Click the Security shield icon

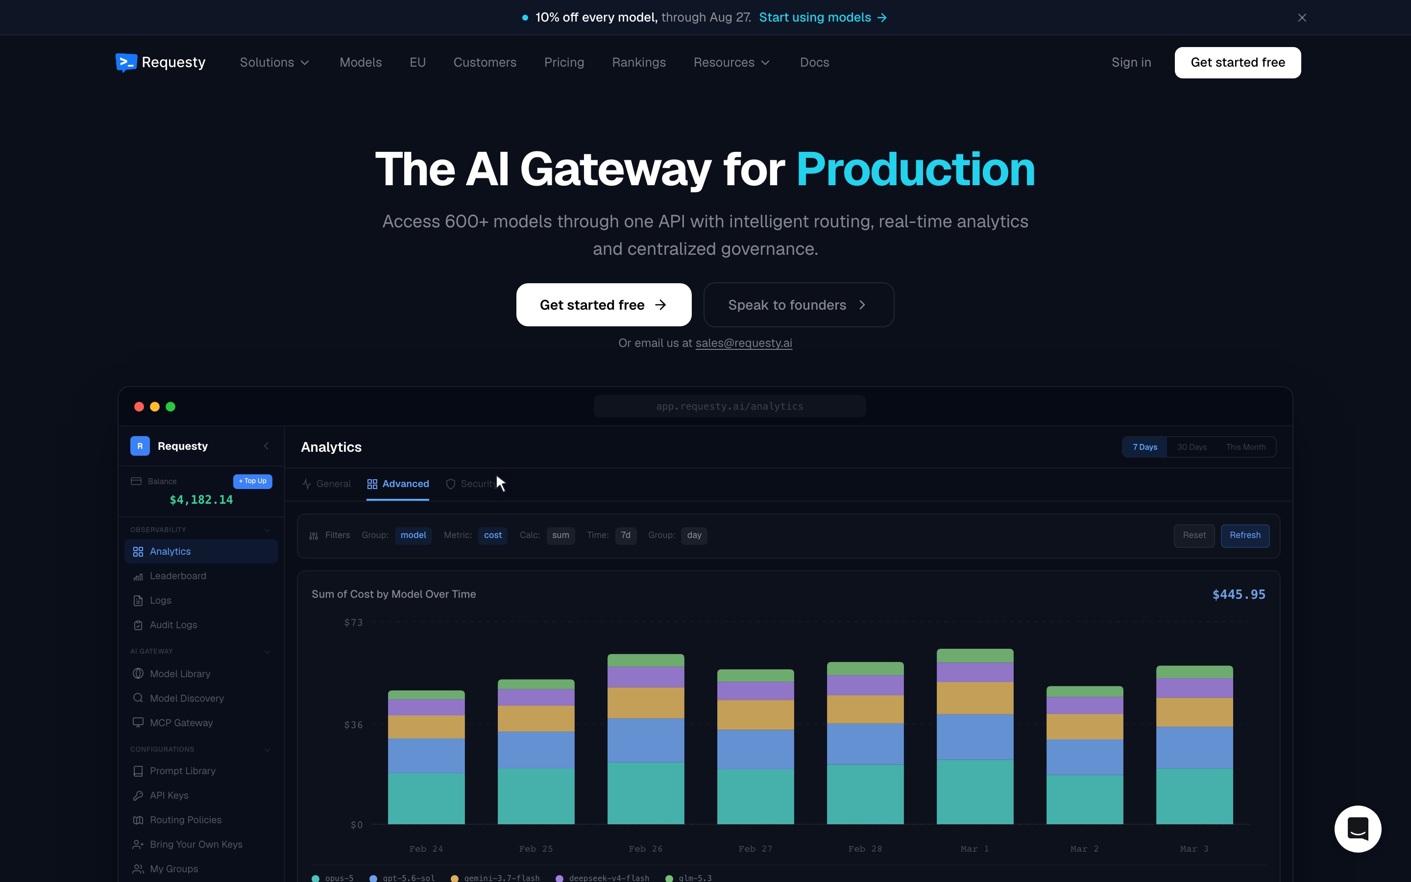point(451,484)
